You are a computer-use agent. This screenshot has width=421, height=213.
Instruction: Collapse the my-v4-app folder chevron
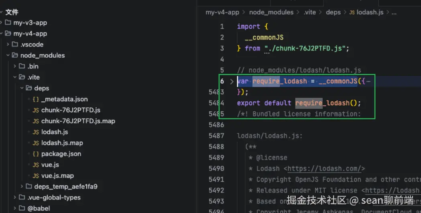click(x=1, y=34)
